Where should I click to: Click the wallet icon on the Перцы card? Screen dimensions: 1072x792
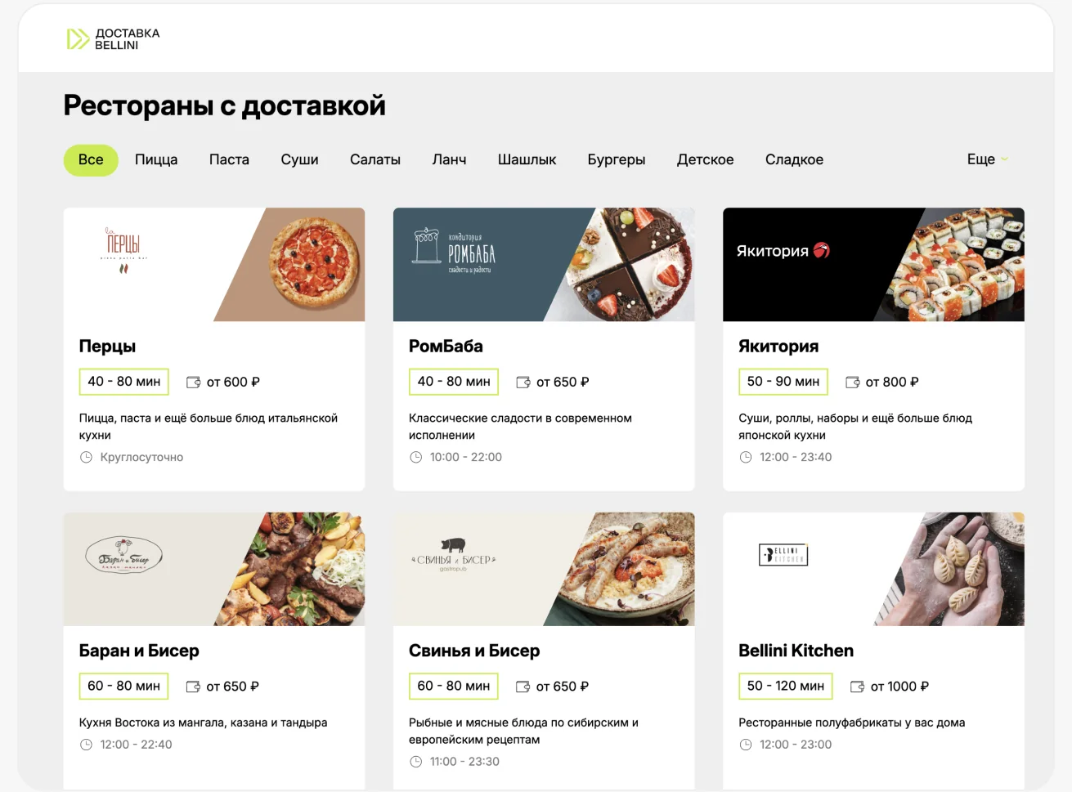(194, 383)
